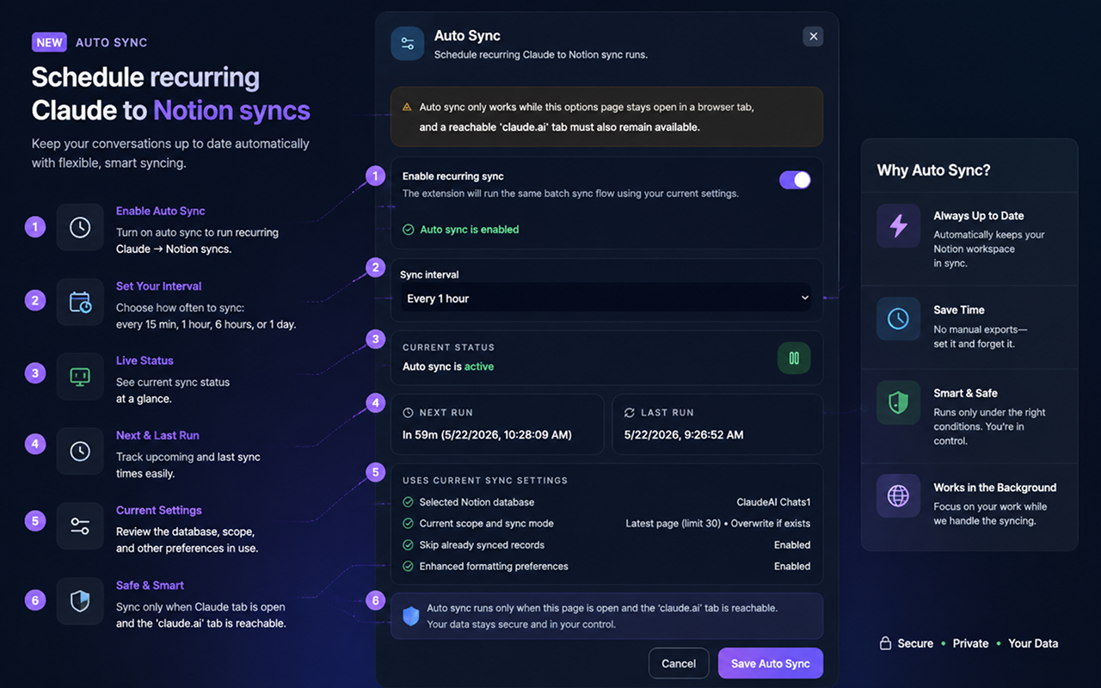This screenshot has width=1101, height=688.
Task: Click the lock icon next to Secure
Action: pyautogui.click(x=884, y=643)
